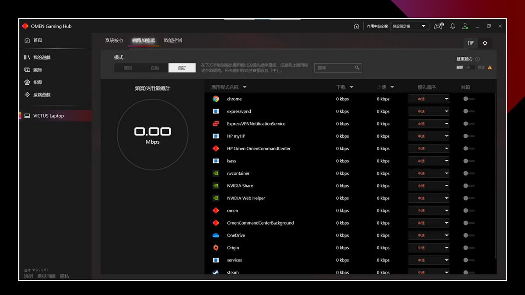This screenshot has width=525, height=295.
Task: Toggle block switch for omen
Action: (469, 211)
